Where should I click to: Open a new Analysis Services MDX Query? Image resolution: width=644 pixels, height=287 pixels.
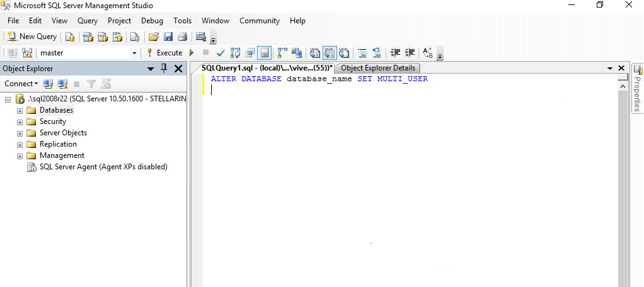[x=88, y=37]
